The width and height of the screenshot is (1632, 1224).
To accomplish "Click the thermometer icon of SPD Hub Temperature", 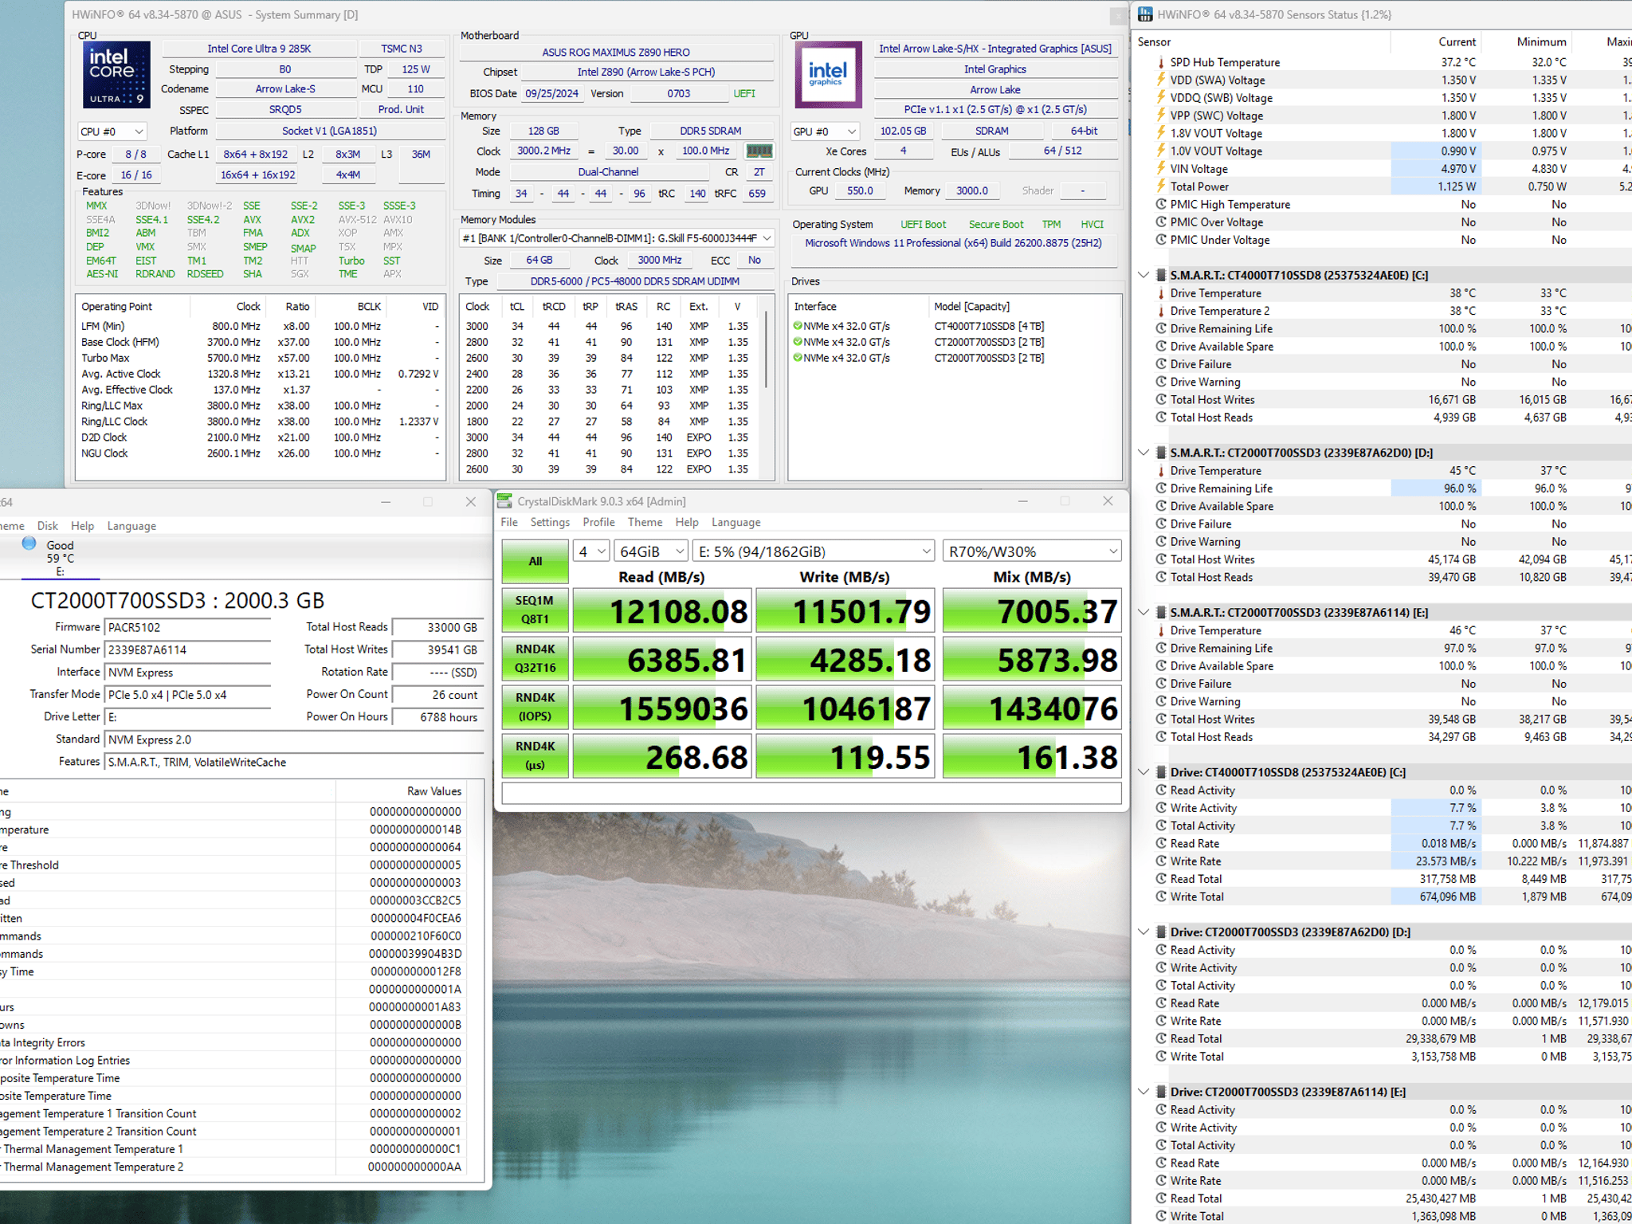I will coord(1161,62).
